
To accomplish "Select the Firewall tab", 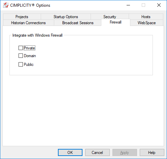I will [x=115, y=22].
